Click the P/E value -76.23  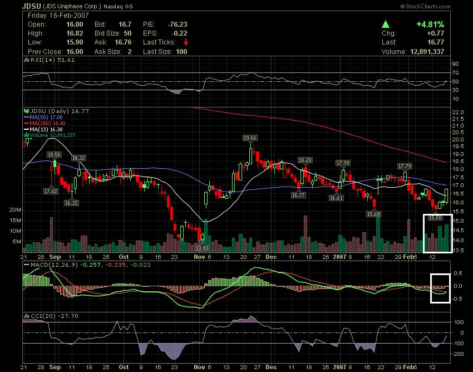pos(178,25)
